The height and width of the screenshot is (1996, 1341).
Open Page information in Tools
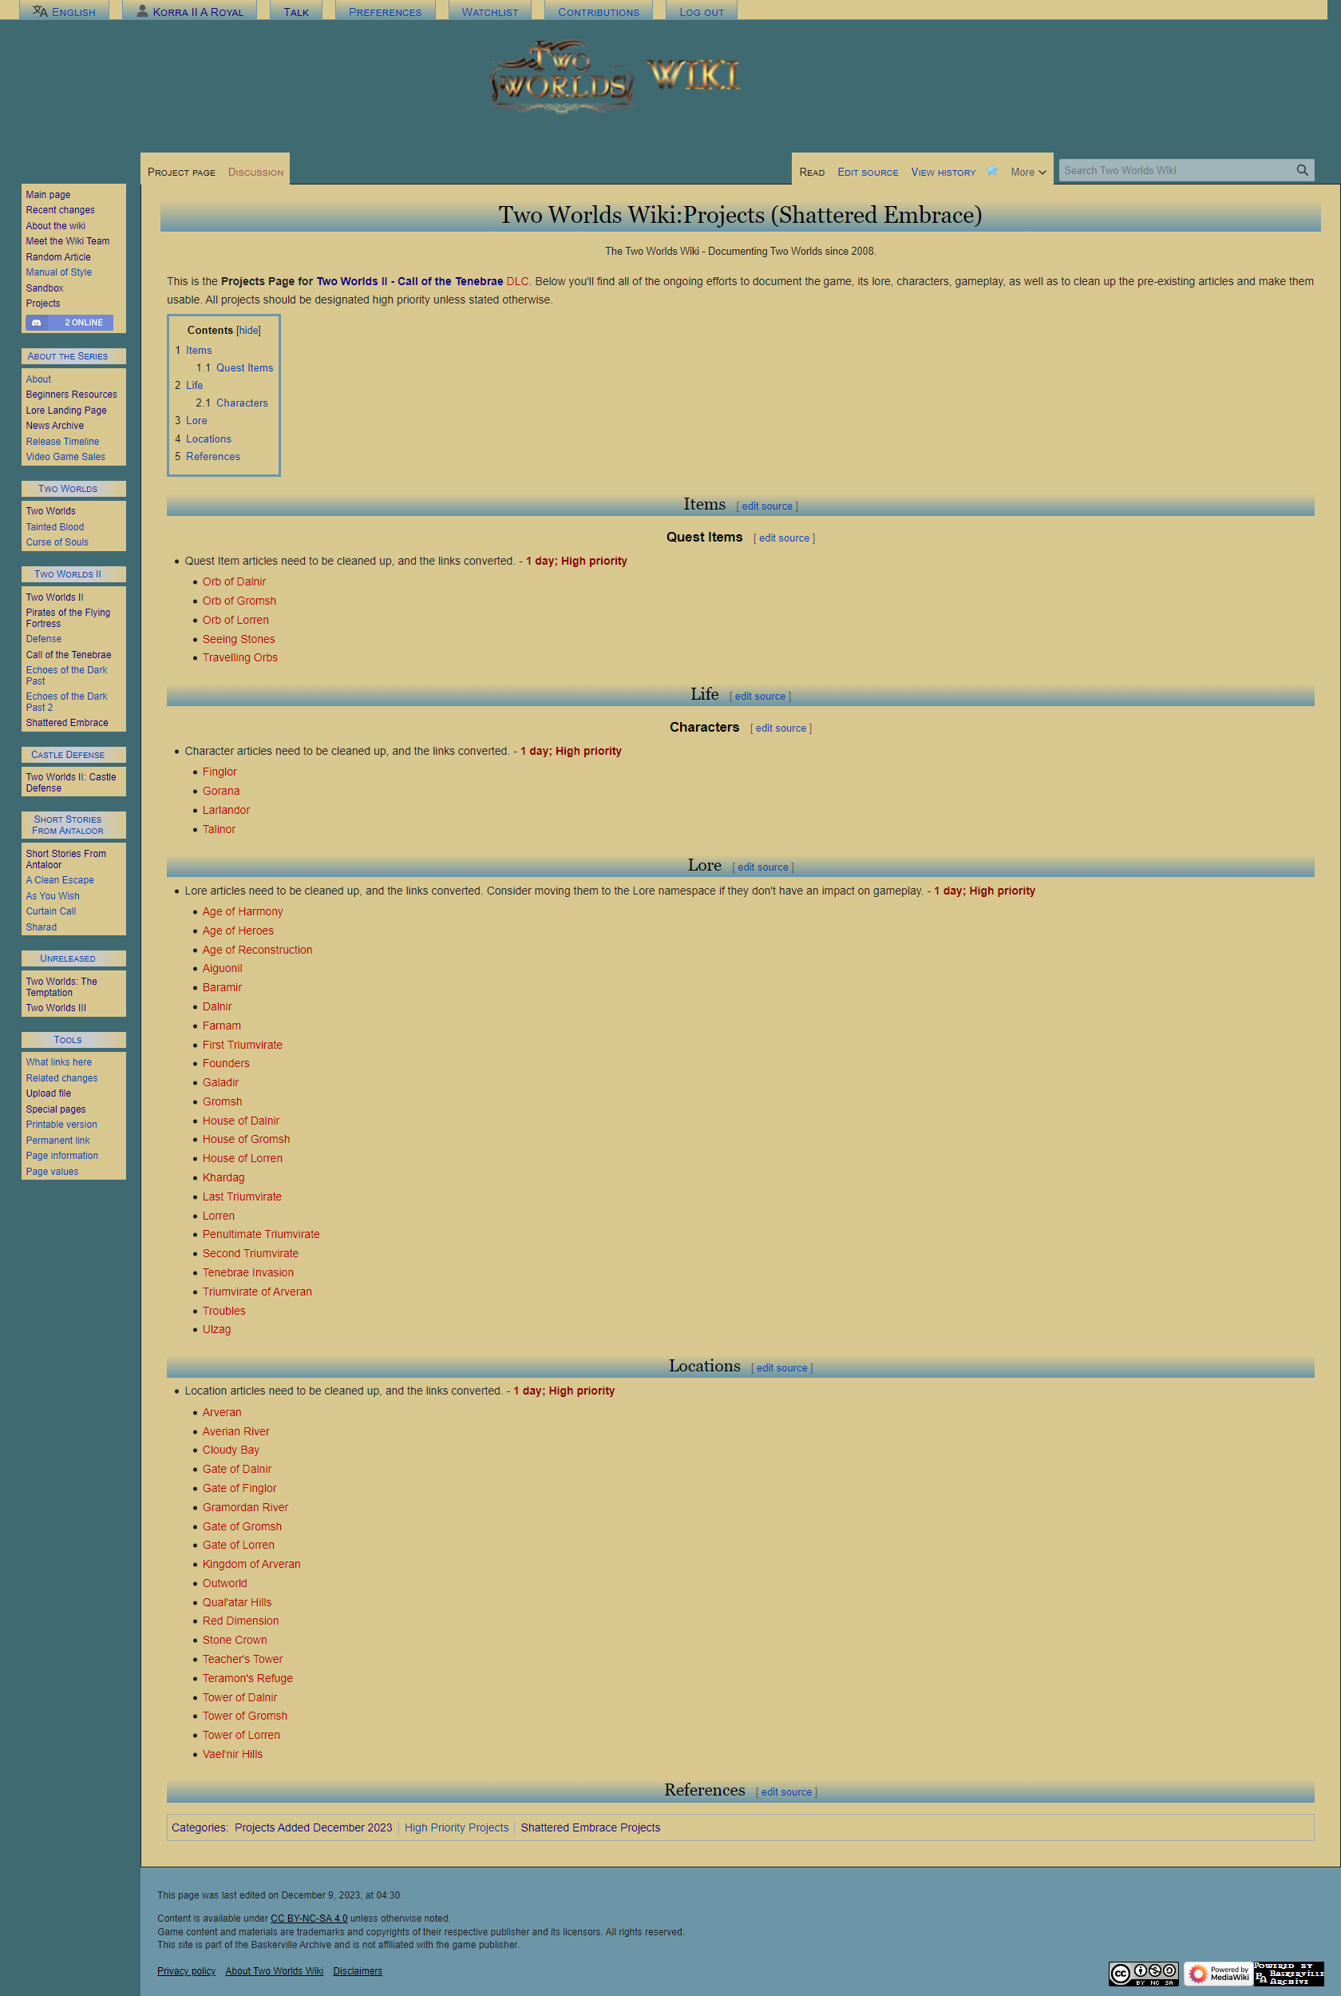click(61, 1156)
